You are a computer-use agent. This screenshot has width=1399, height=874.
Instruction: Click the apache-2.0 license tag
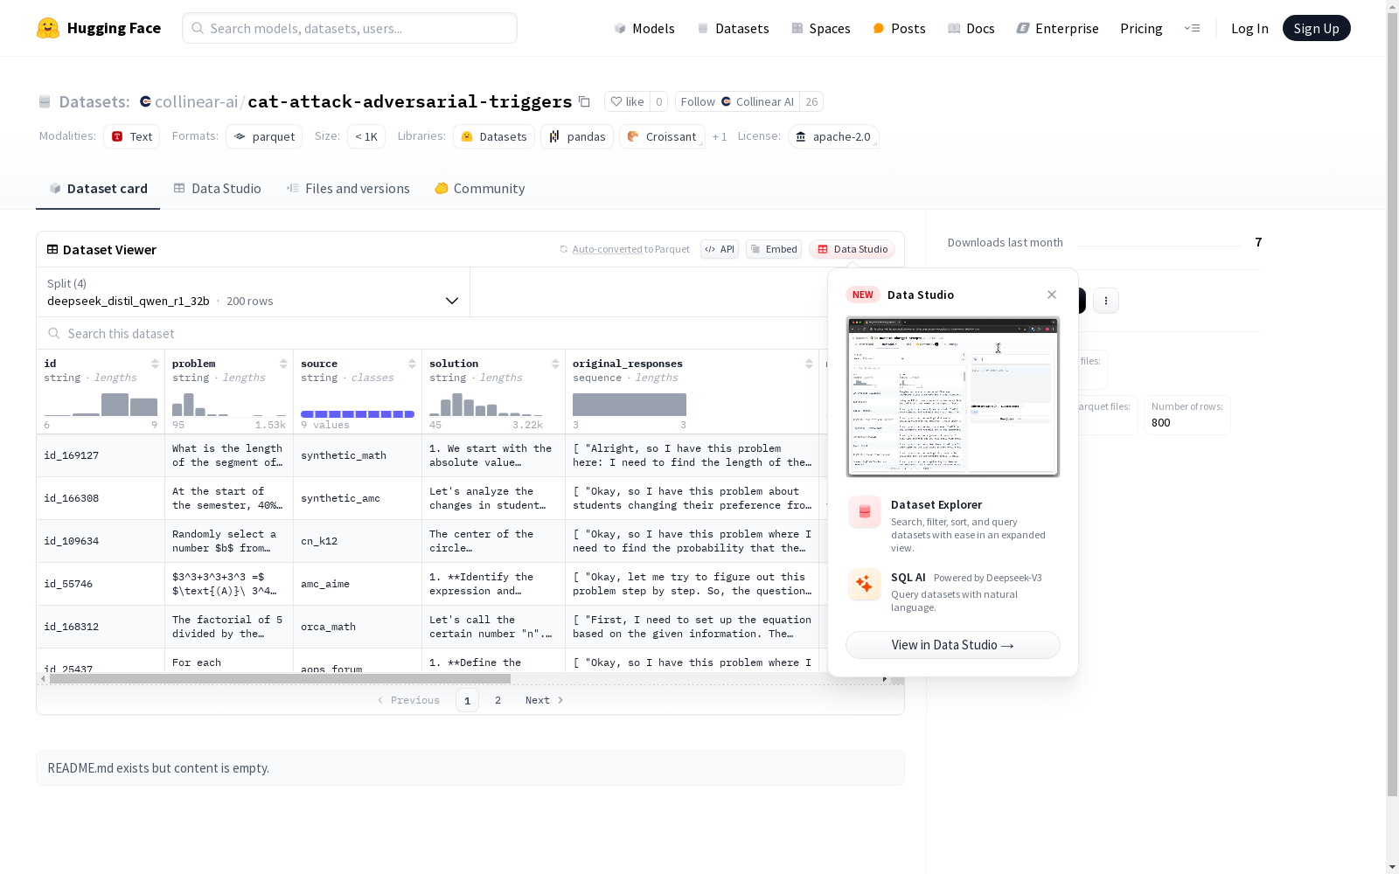coord(833,136)
